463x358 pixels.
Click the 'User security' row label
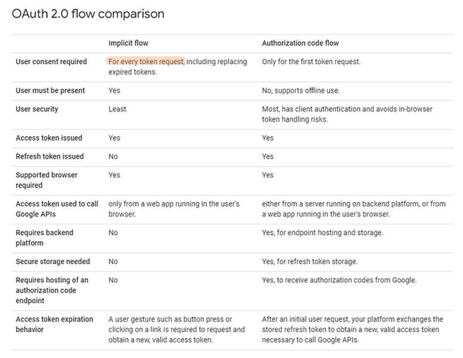pos(37,109)
